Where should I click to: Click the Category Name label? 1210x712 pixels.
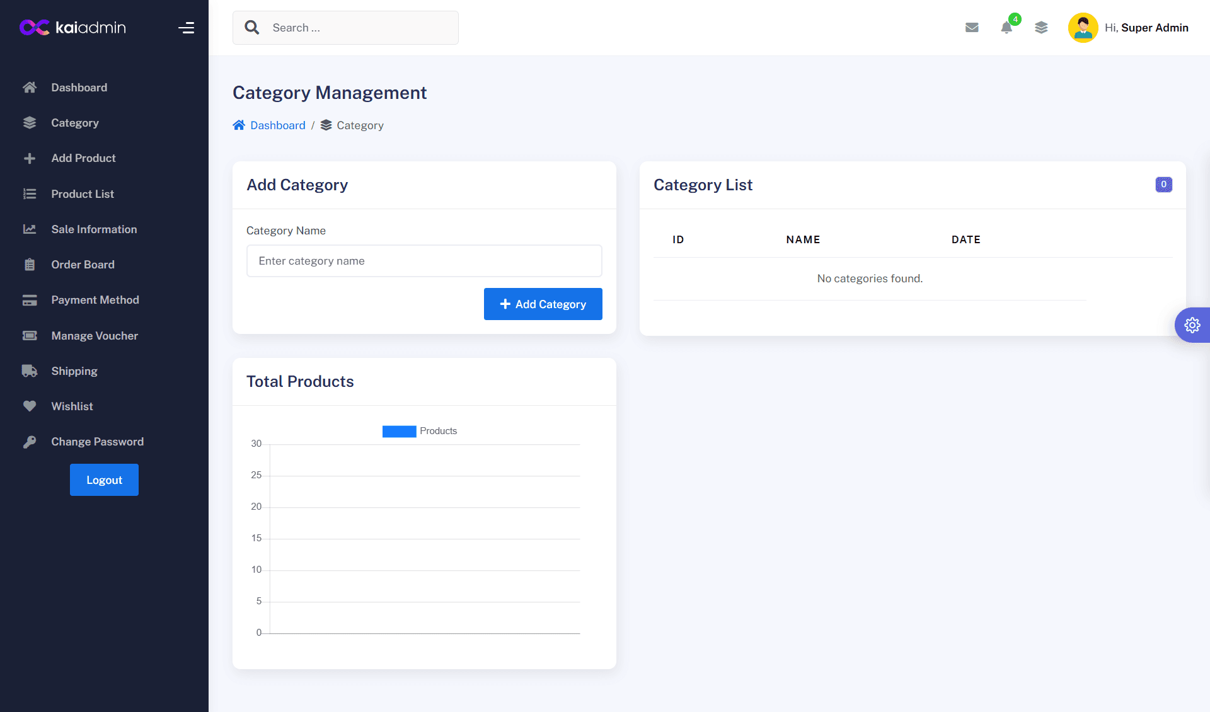tap(286, 231)
